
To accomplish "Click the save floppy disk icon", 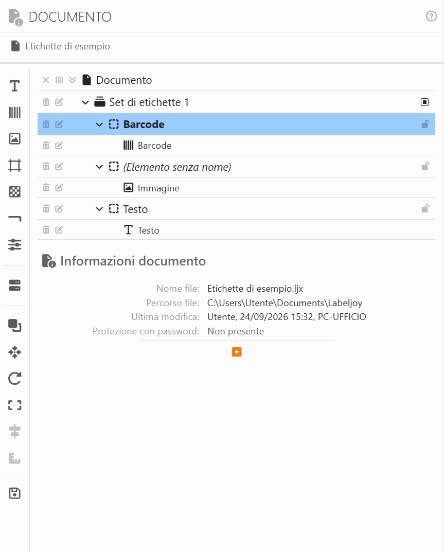I will [14, 493].
